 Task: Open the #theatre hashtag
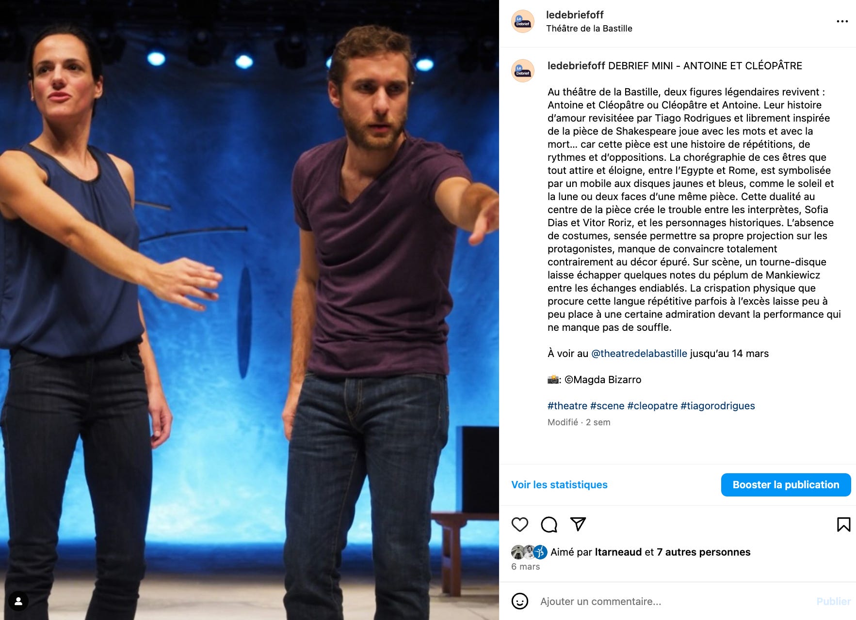pos(567,406)
